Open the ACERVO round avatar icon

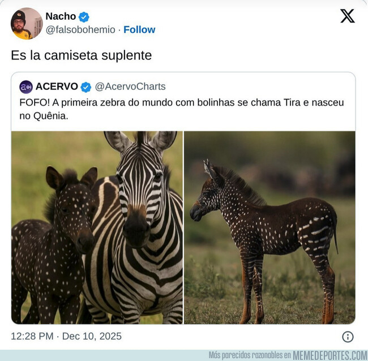(x=26, y=87)
